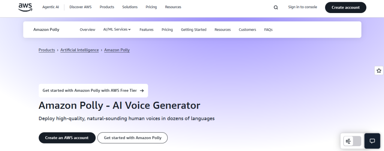
Task: Open the chat bubble support icon
Action: click(x=372, y=141)
